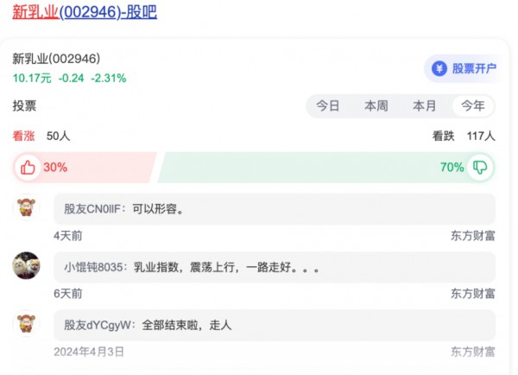Switch vote period to 本周 tab
This screenshot has width=518, height=375.
[x=376, y=106]
